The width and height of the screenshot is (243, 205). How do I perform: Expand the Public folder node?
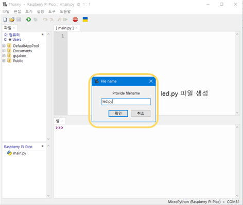point(4,61)
